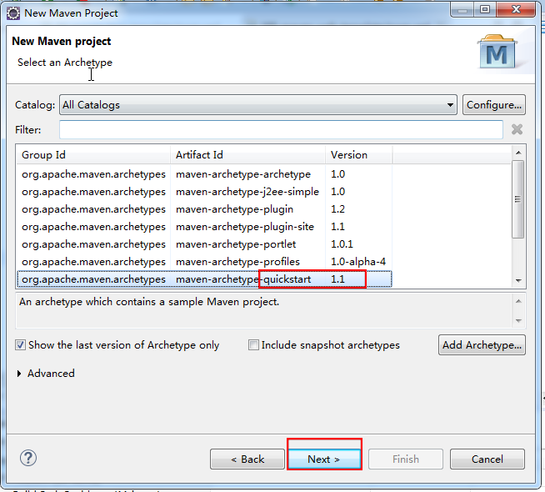This screenshot has height=492, width=545.
Task: Go to the previous page with Back
Action: click(247, 459)
